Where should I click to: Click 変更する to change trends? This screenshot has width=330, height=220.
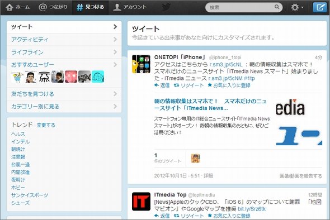(x=46, y=125)
